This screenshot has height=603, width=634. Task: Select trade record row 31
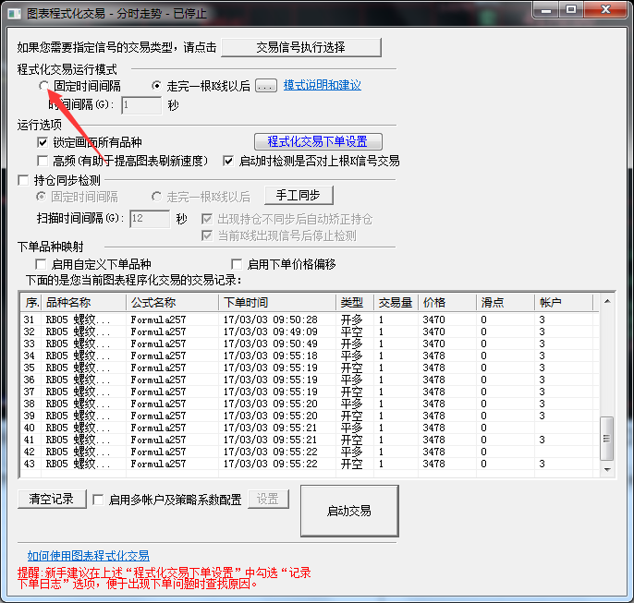point(310,320)
